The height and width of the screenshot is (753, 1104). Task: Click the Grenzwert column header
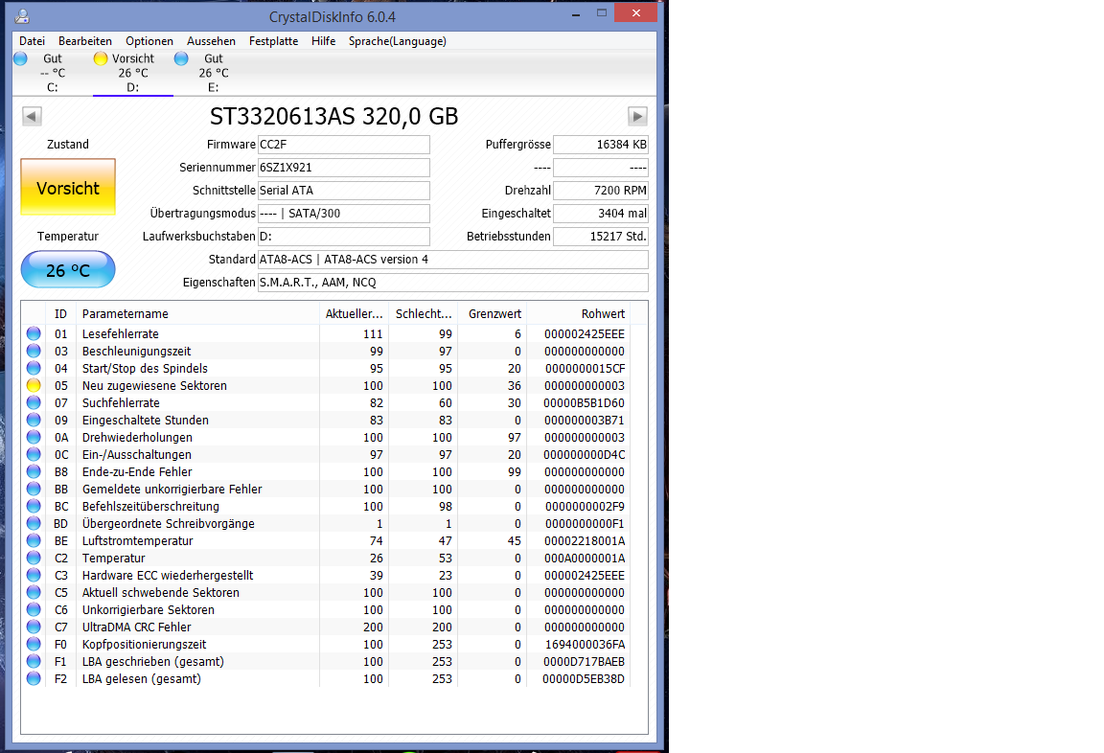[493, 314]
